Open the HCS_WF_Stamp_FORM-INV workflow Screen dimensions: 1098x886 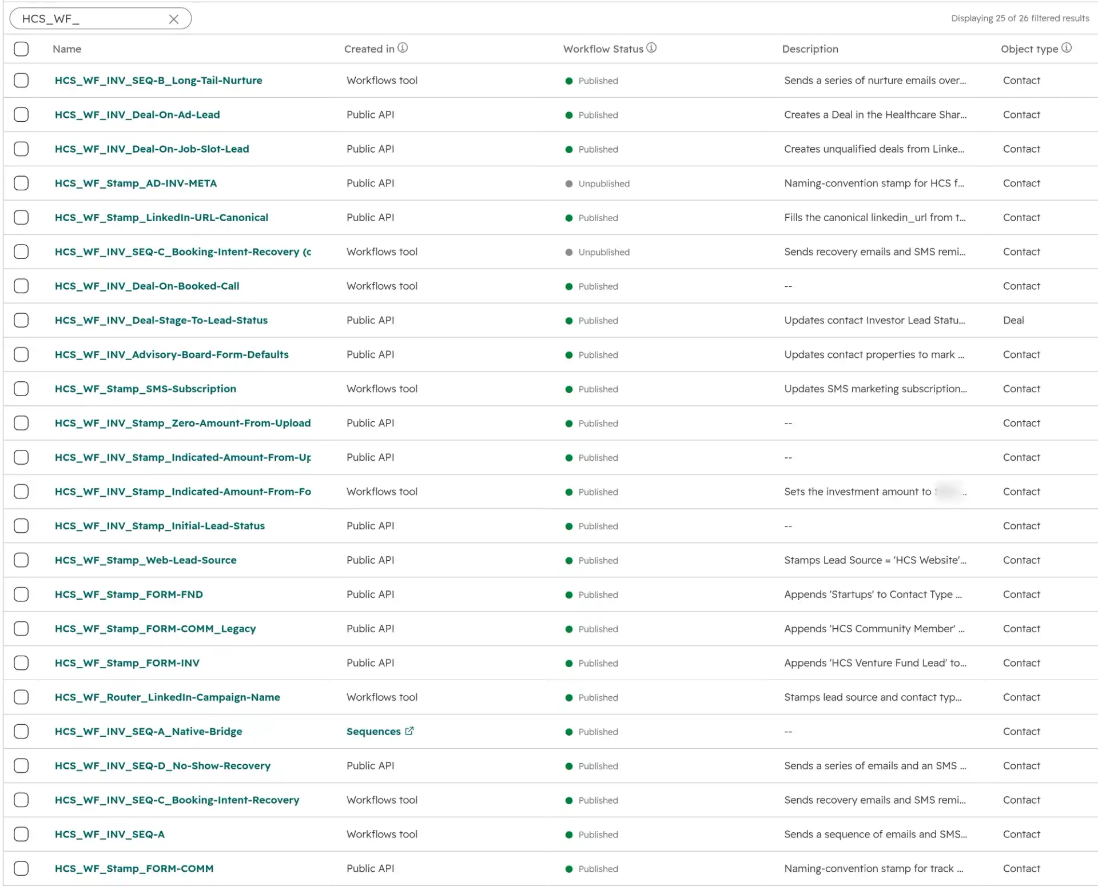pos(127,663)
